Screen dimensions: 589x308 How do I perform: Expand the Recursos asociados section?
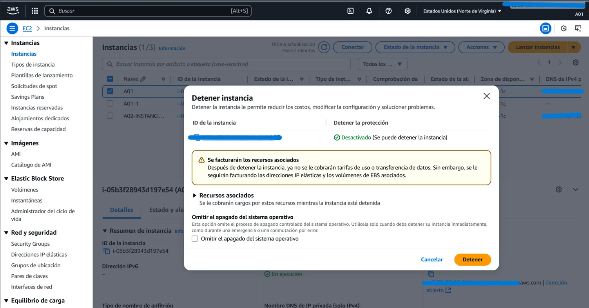(195, 195)
